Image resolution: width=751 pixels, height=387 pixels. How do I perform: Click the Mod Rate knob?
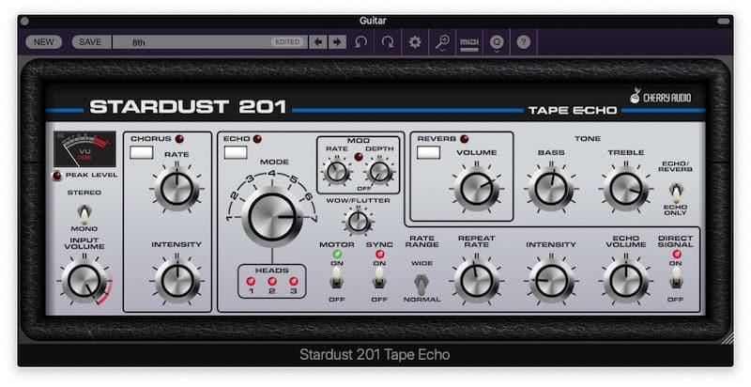337,171
